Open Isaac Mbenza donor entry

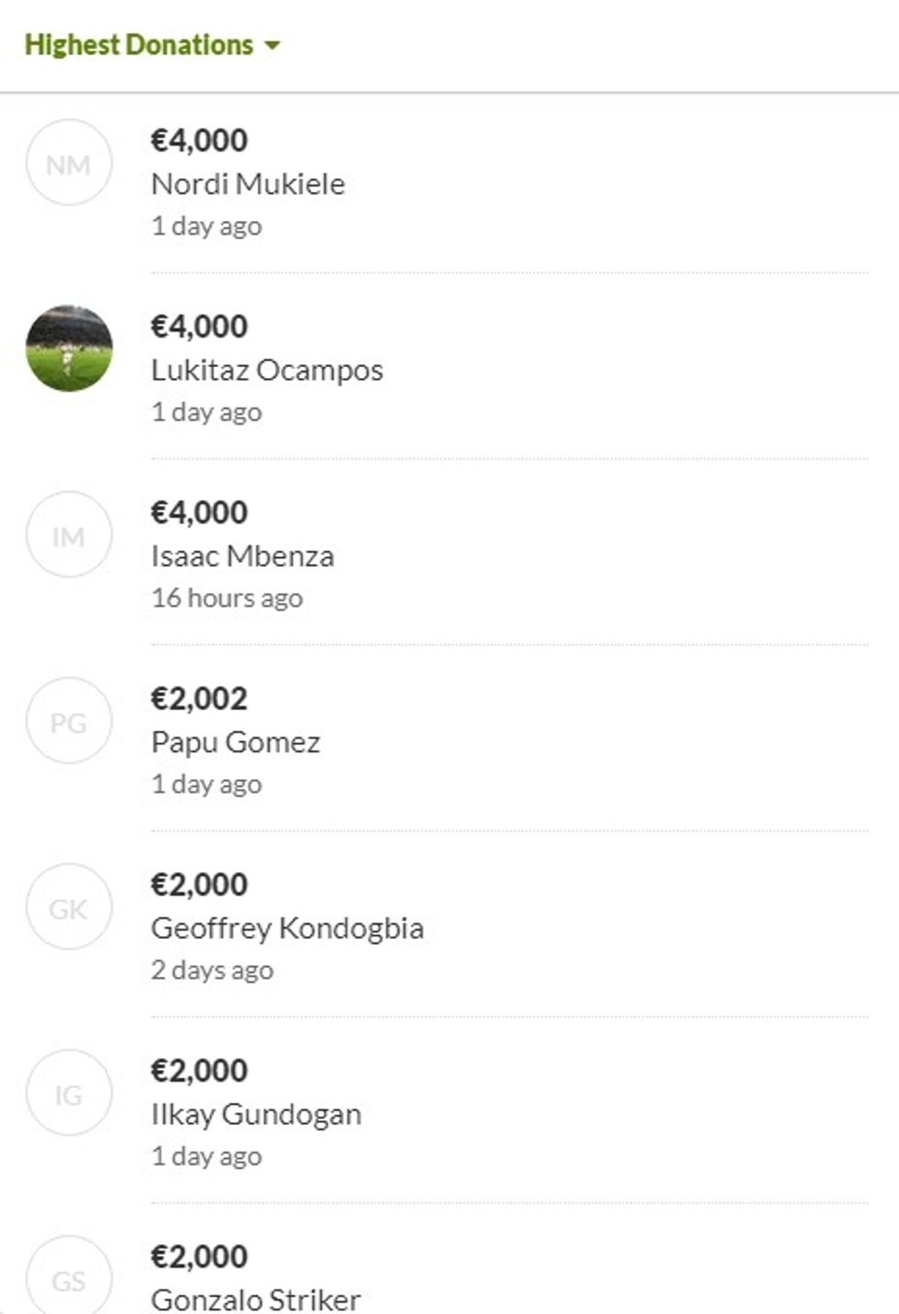(242, 557)
